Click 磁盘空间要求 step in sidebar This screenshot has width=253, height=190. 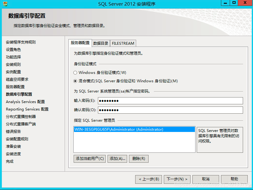tap(17, 79)
